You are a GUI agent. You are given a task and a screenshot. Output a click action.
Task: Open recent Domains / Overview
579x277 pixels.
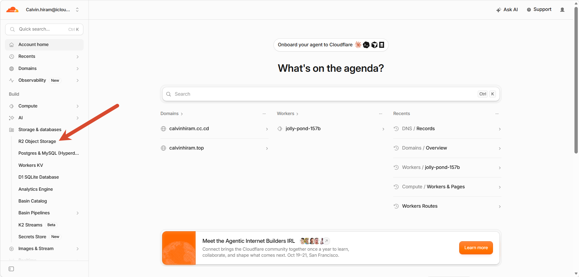[447, 148]
